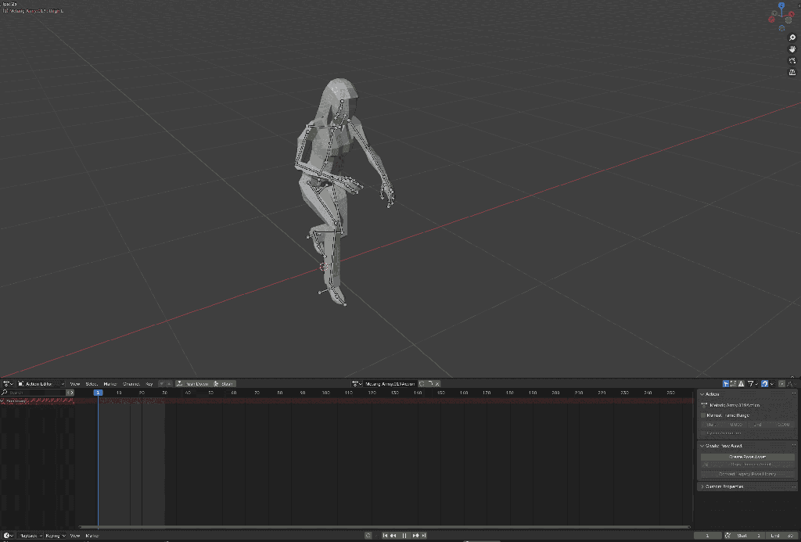The height and width of the screenshot is (542, 801).
Task: Collapse the Action panel
Action: click(x=702, y=394)
